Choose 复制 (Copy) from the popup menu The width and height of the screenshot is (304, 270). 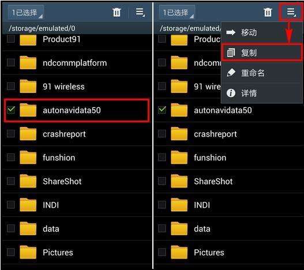pos(262,52)
